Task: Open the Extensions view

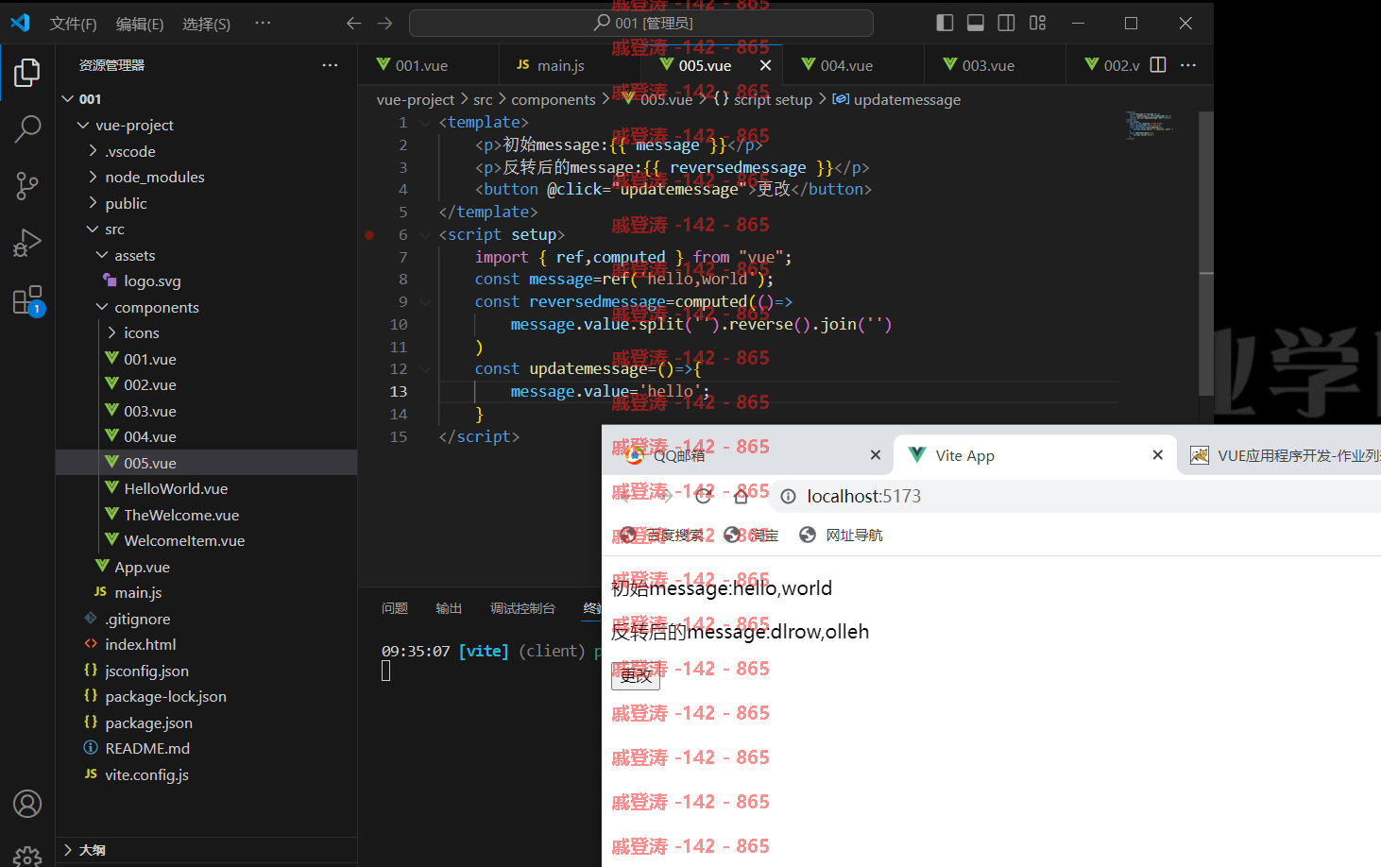Action: (x=27, y=300)
